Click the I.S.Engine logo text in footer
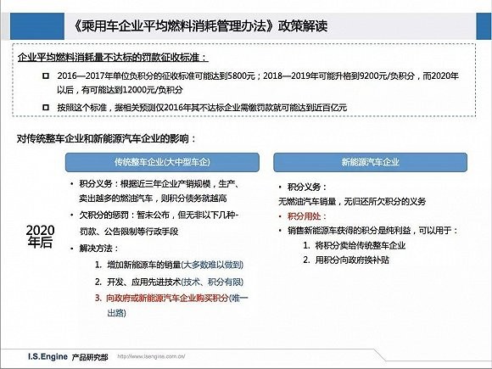 pyautogui.click(x=48, y=356)
